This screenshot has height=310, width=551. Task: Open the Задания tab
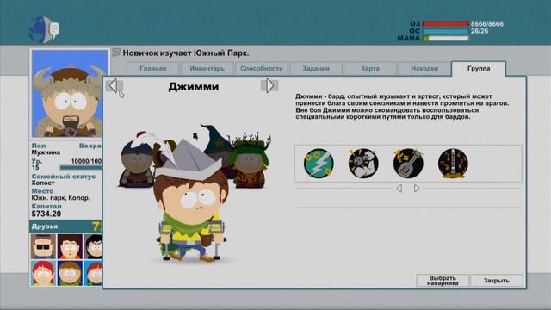(x=316, y=69)
